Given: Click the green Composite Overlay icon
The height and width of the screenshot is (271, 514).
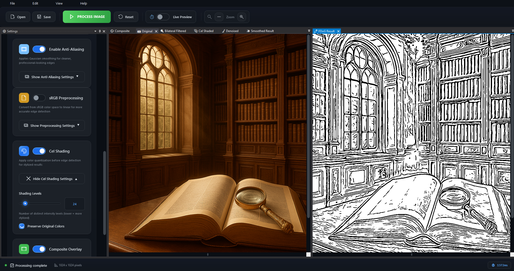Looking at the screenshot, I should [24, 249].
